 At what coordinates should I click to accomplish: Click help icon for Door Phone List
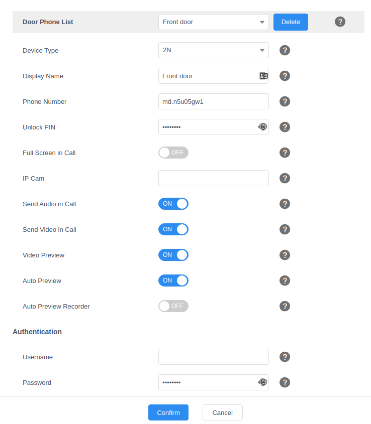tap(340, 22)
